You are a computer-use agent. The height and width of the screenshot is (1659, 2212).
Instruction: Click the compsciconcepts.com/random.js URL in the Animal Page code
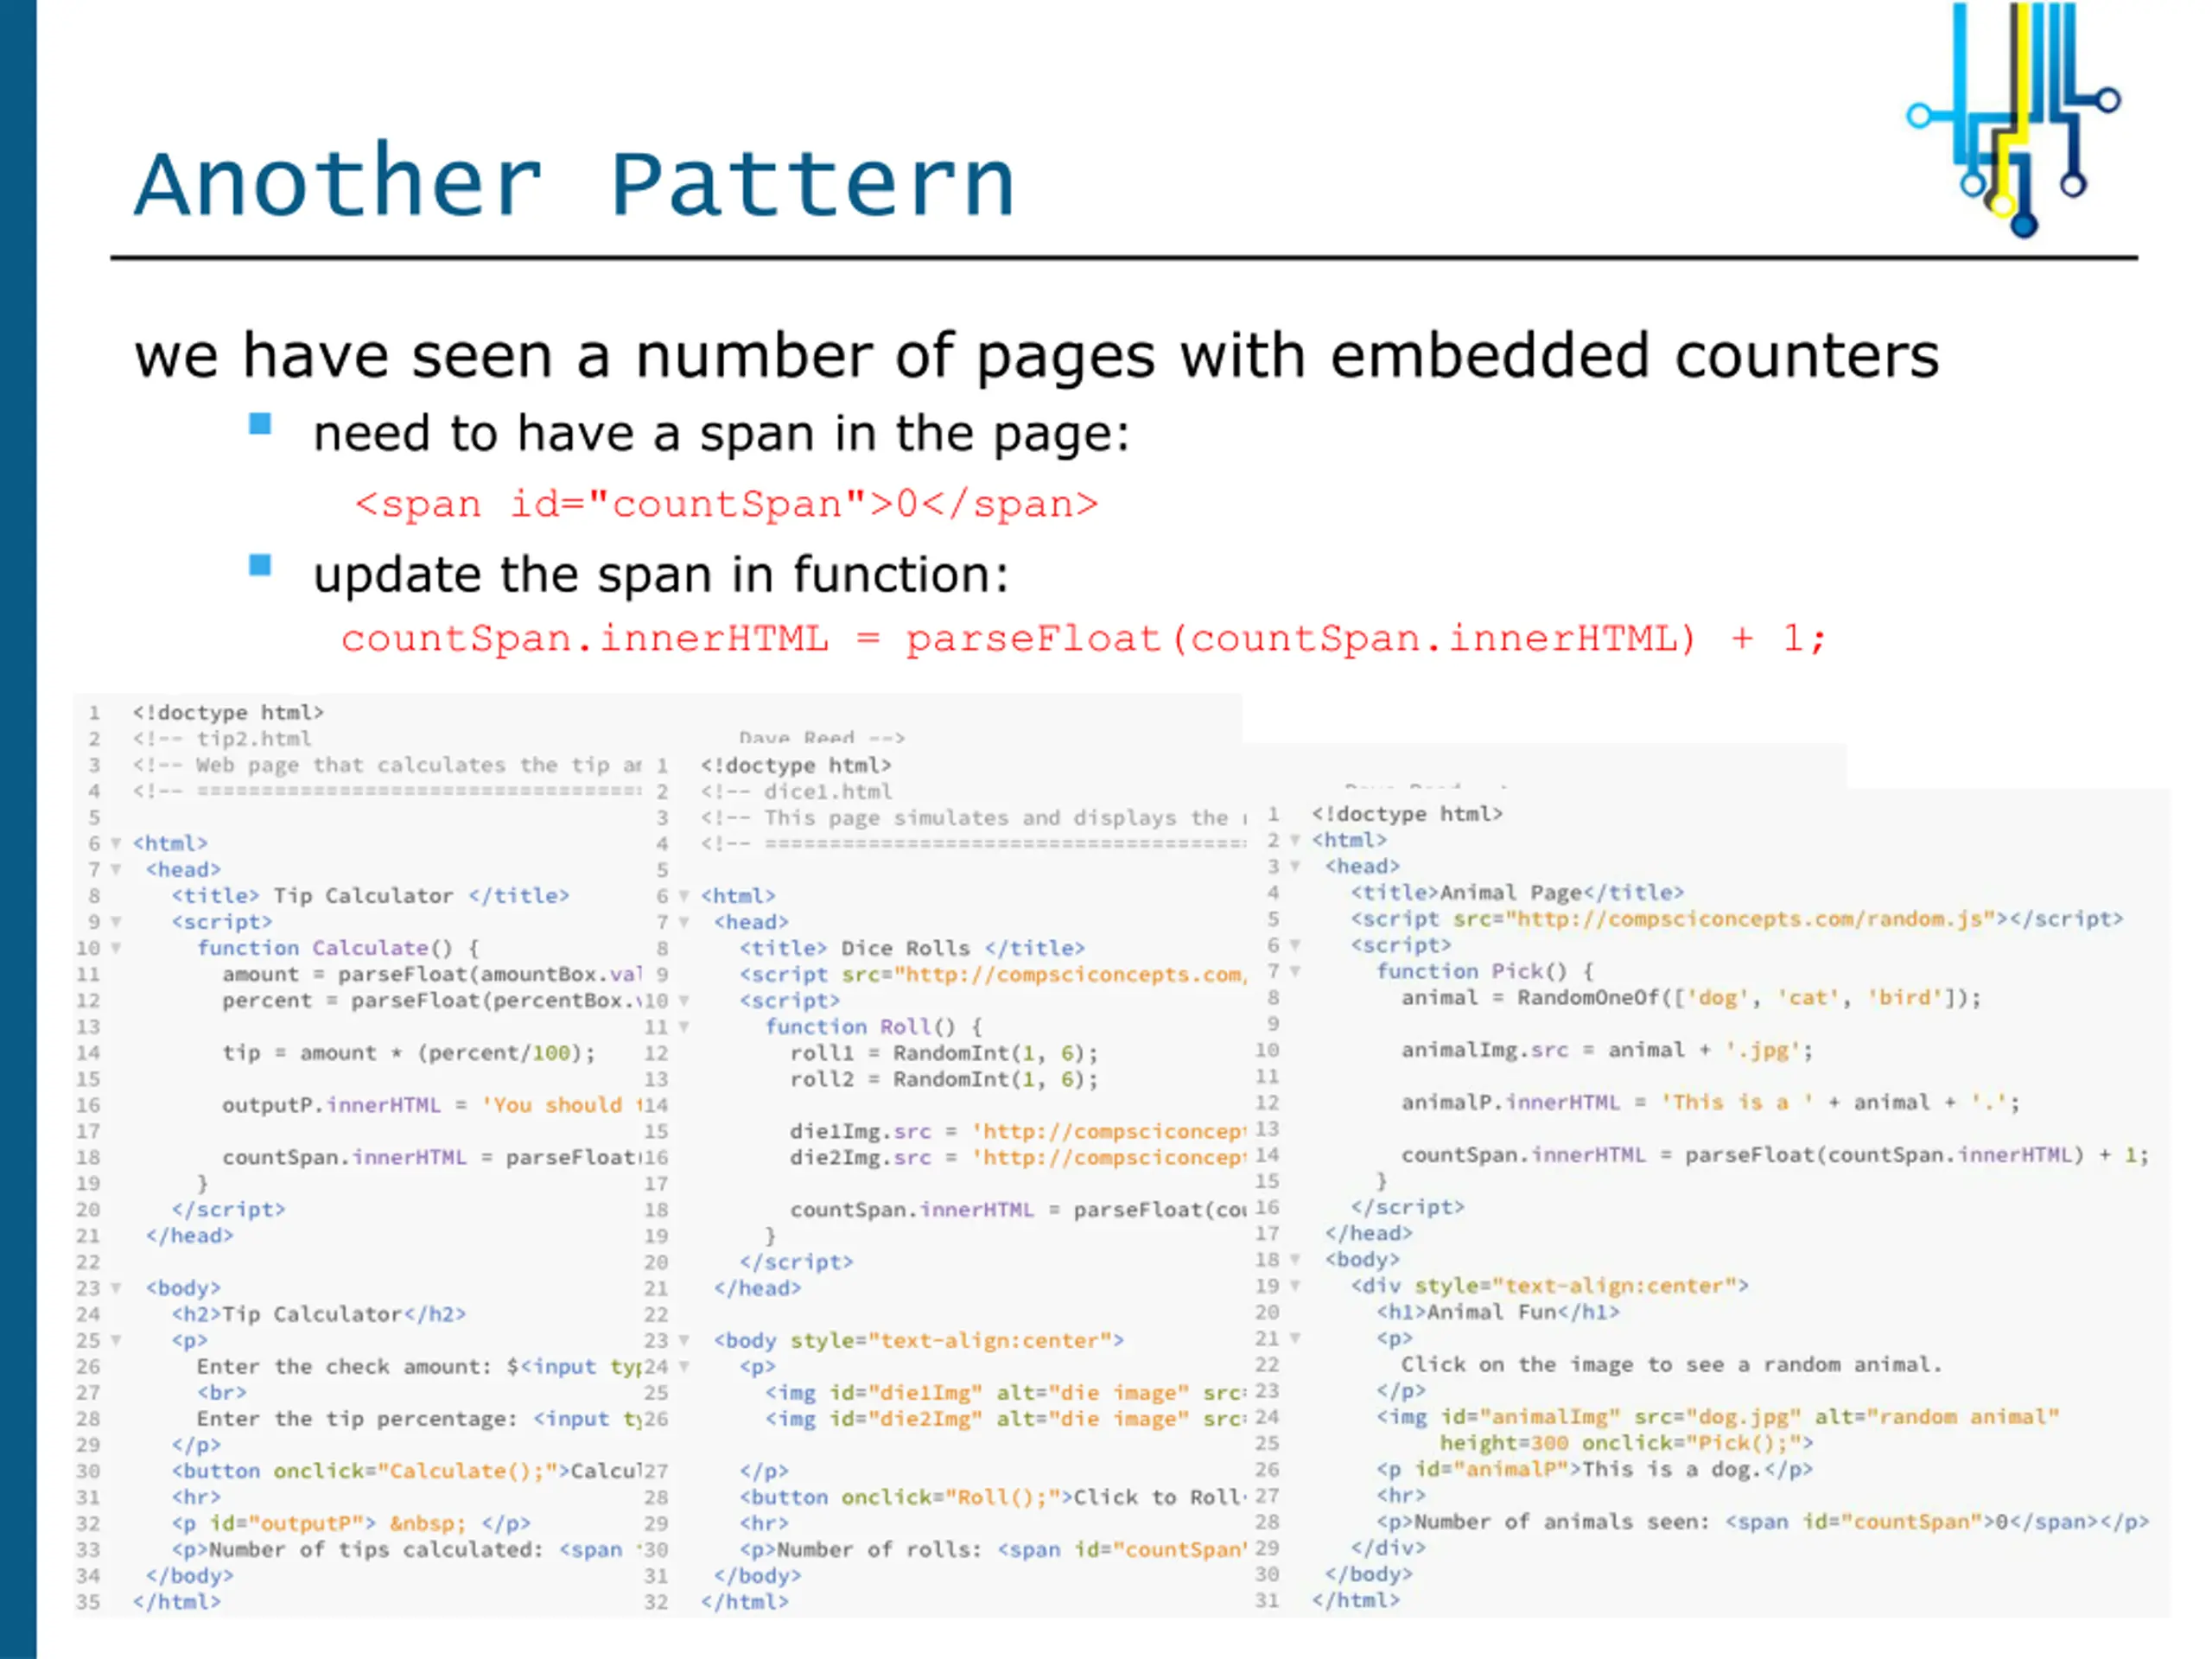1750,918
